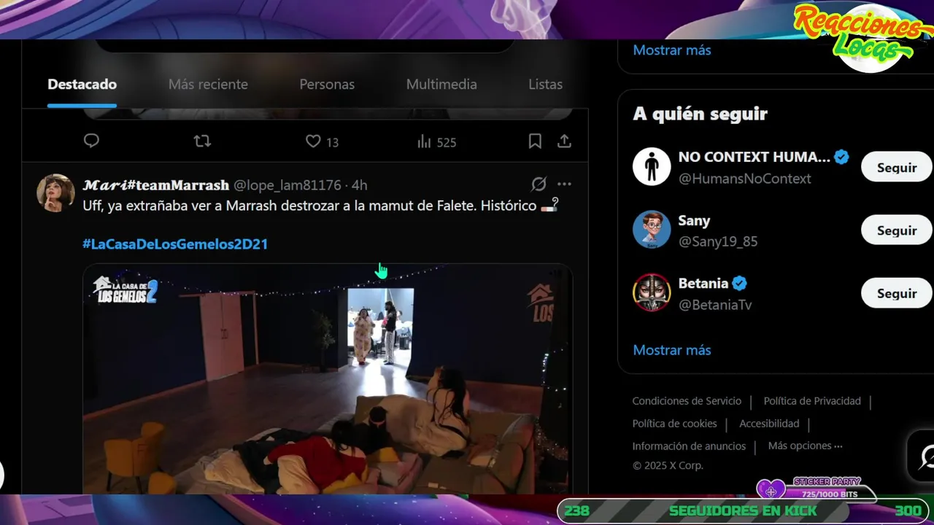The image size is (934, 525).
Task: Click the reply speech bubble icon
Action: [x=91, y=141]
